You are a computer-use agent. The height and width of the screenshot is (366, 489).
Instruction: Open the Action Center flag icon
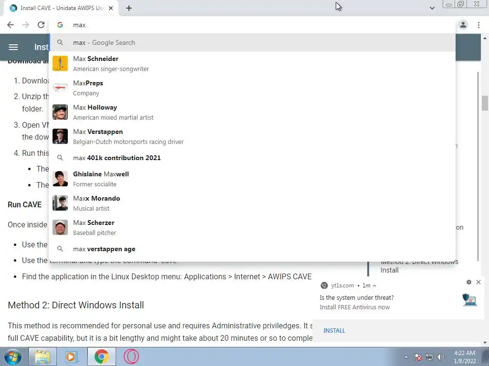point(418,357)
